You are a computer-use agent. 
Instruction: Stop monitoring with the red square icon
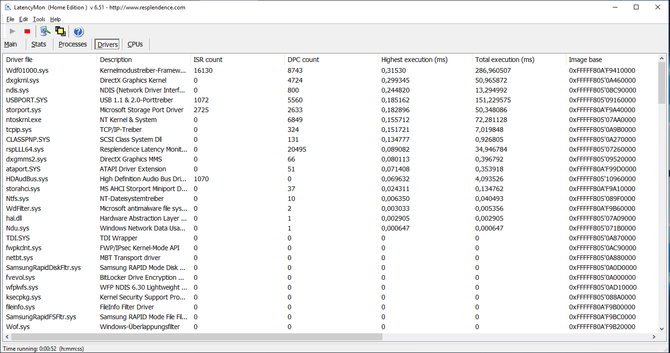point(27,31)
